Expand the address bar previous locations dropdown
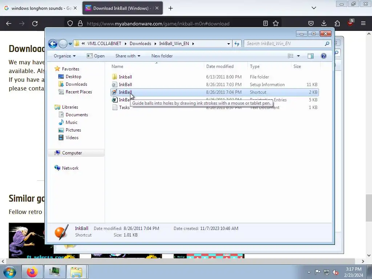Viewport: 372px width, 279px height. click(x=229, y=44)
